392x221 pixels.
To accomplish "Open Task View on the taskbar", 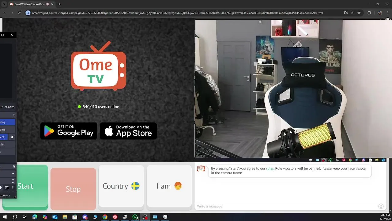I will point(24,217).
